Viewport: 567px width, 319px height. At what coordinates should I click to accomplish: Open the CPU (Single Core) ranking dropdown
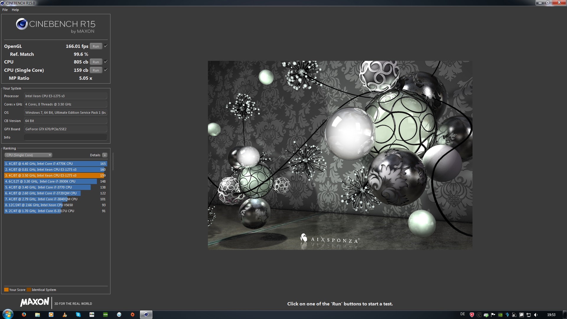pyautogui.click(x=28, y=155)
